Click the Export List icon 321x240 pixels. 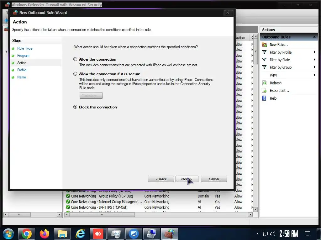pyautogui.click(x=264, y=90)
